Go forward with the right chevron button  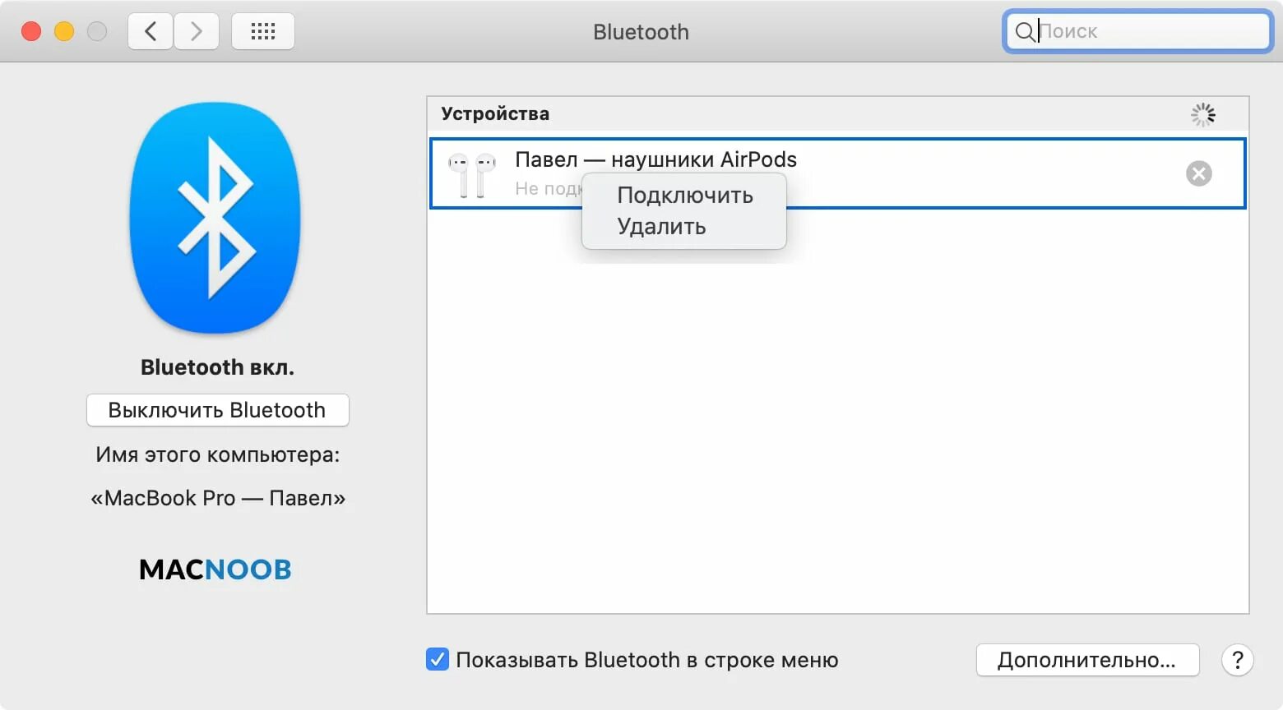click(x=197, y=32)
